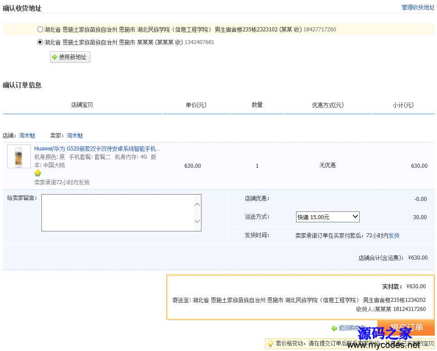This screenshot has height=351, width=437.
Task: Select the 湖北民族学院 dormitory address
Action: [40, 29]
